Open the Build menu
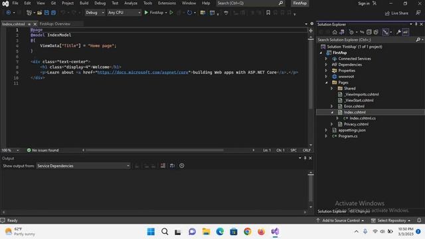This screenshot has height=239, width=425. pyautogui.click(x=84, y=3)
